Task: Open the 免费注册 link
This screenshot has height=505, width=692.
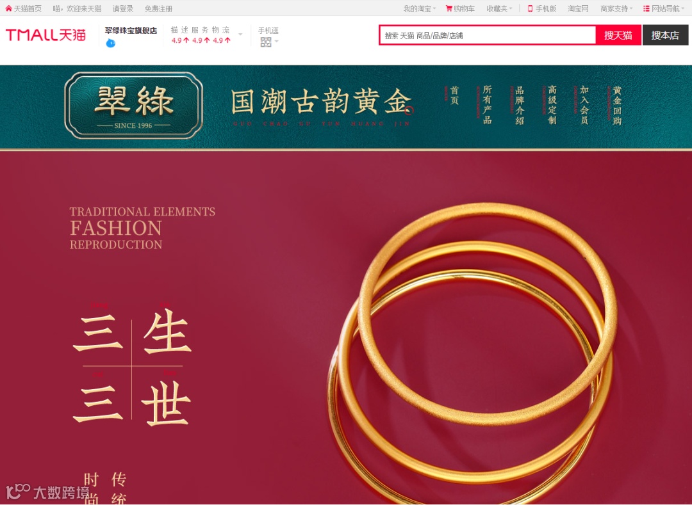Action: point(158,8)
